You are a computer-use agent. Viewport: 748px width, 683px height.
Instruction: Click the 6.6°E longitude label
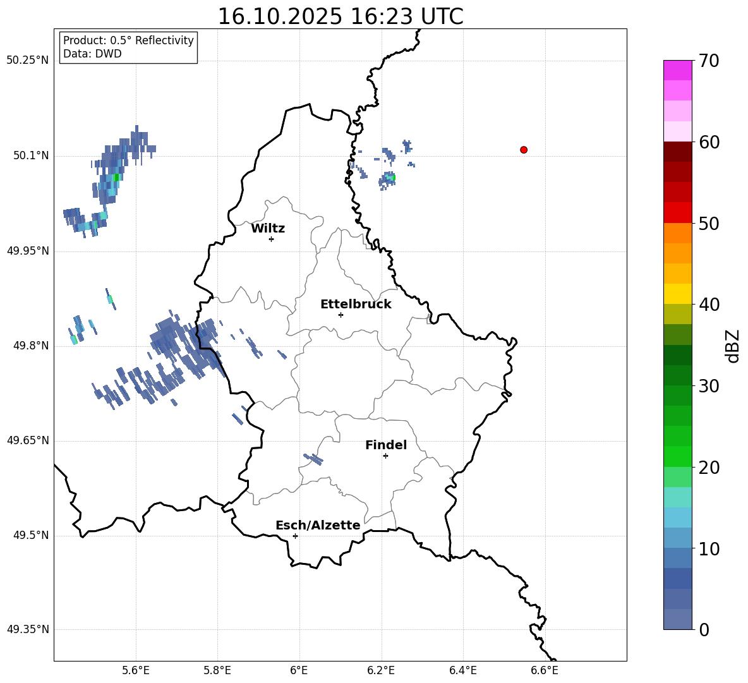click(x=545, y=670)
